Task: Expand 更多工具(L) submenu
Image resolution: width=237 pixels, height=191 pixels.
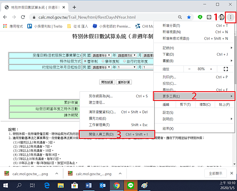Action: [x=194, y=96]
